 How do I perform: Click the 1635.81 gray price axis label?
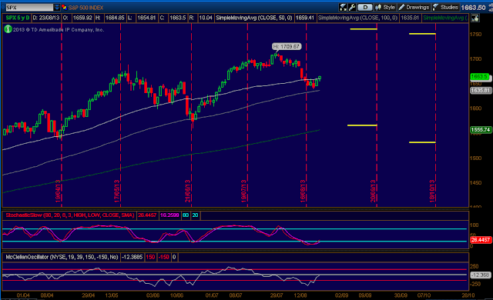(480, 90)
